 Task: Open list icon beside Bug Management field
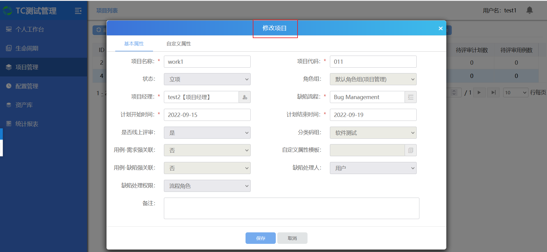click(x=410, y=97)
